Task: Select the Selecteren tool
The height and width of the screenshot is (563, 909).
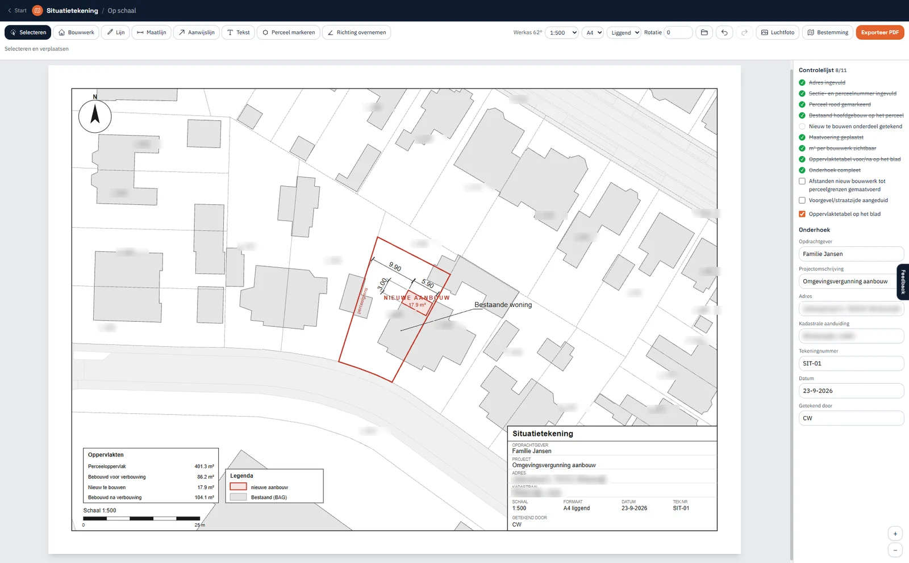Action: click(x=28, y=32)
